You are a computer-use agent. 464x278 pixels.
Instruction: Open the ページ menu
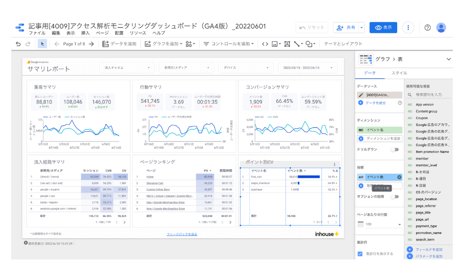click(102, 33)
